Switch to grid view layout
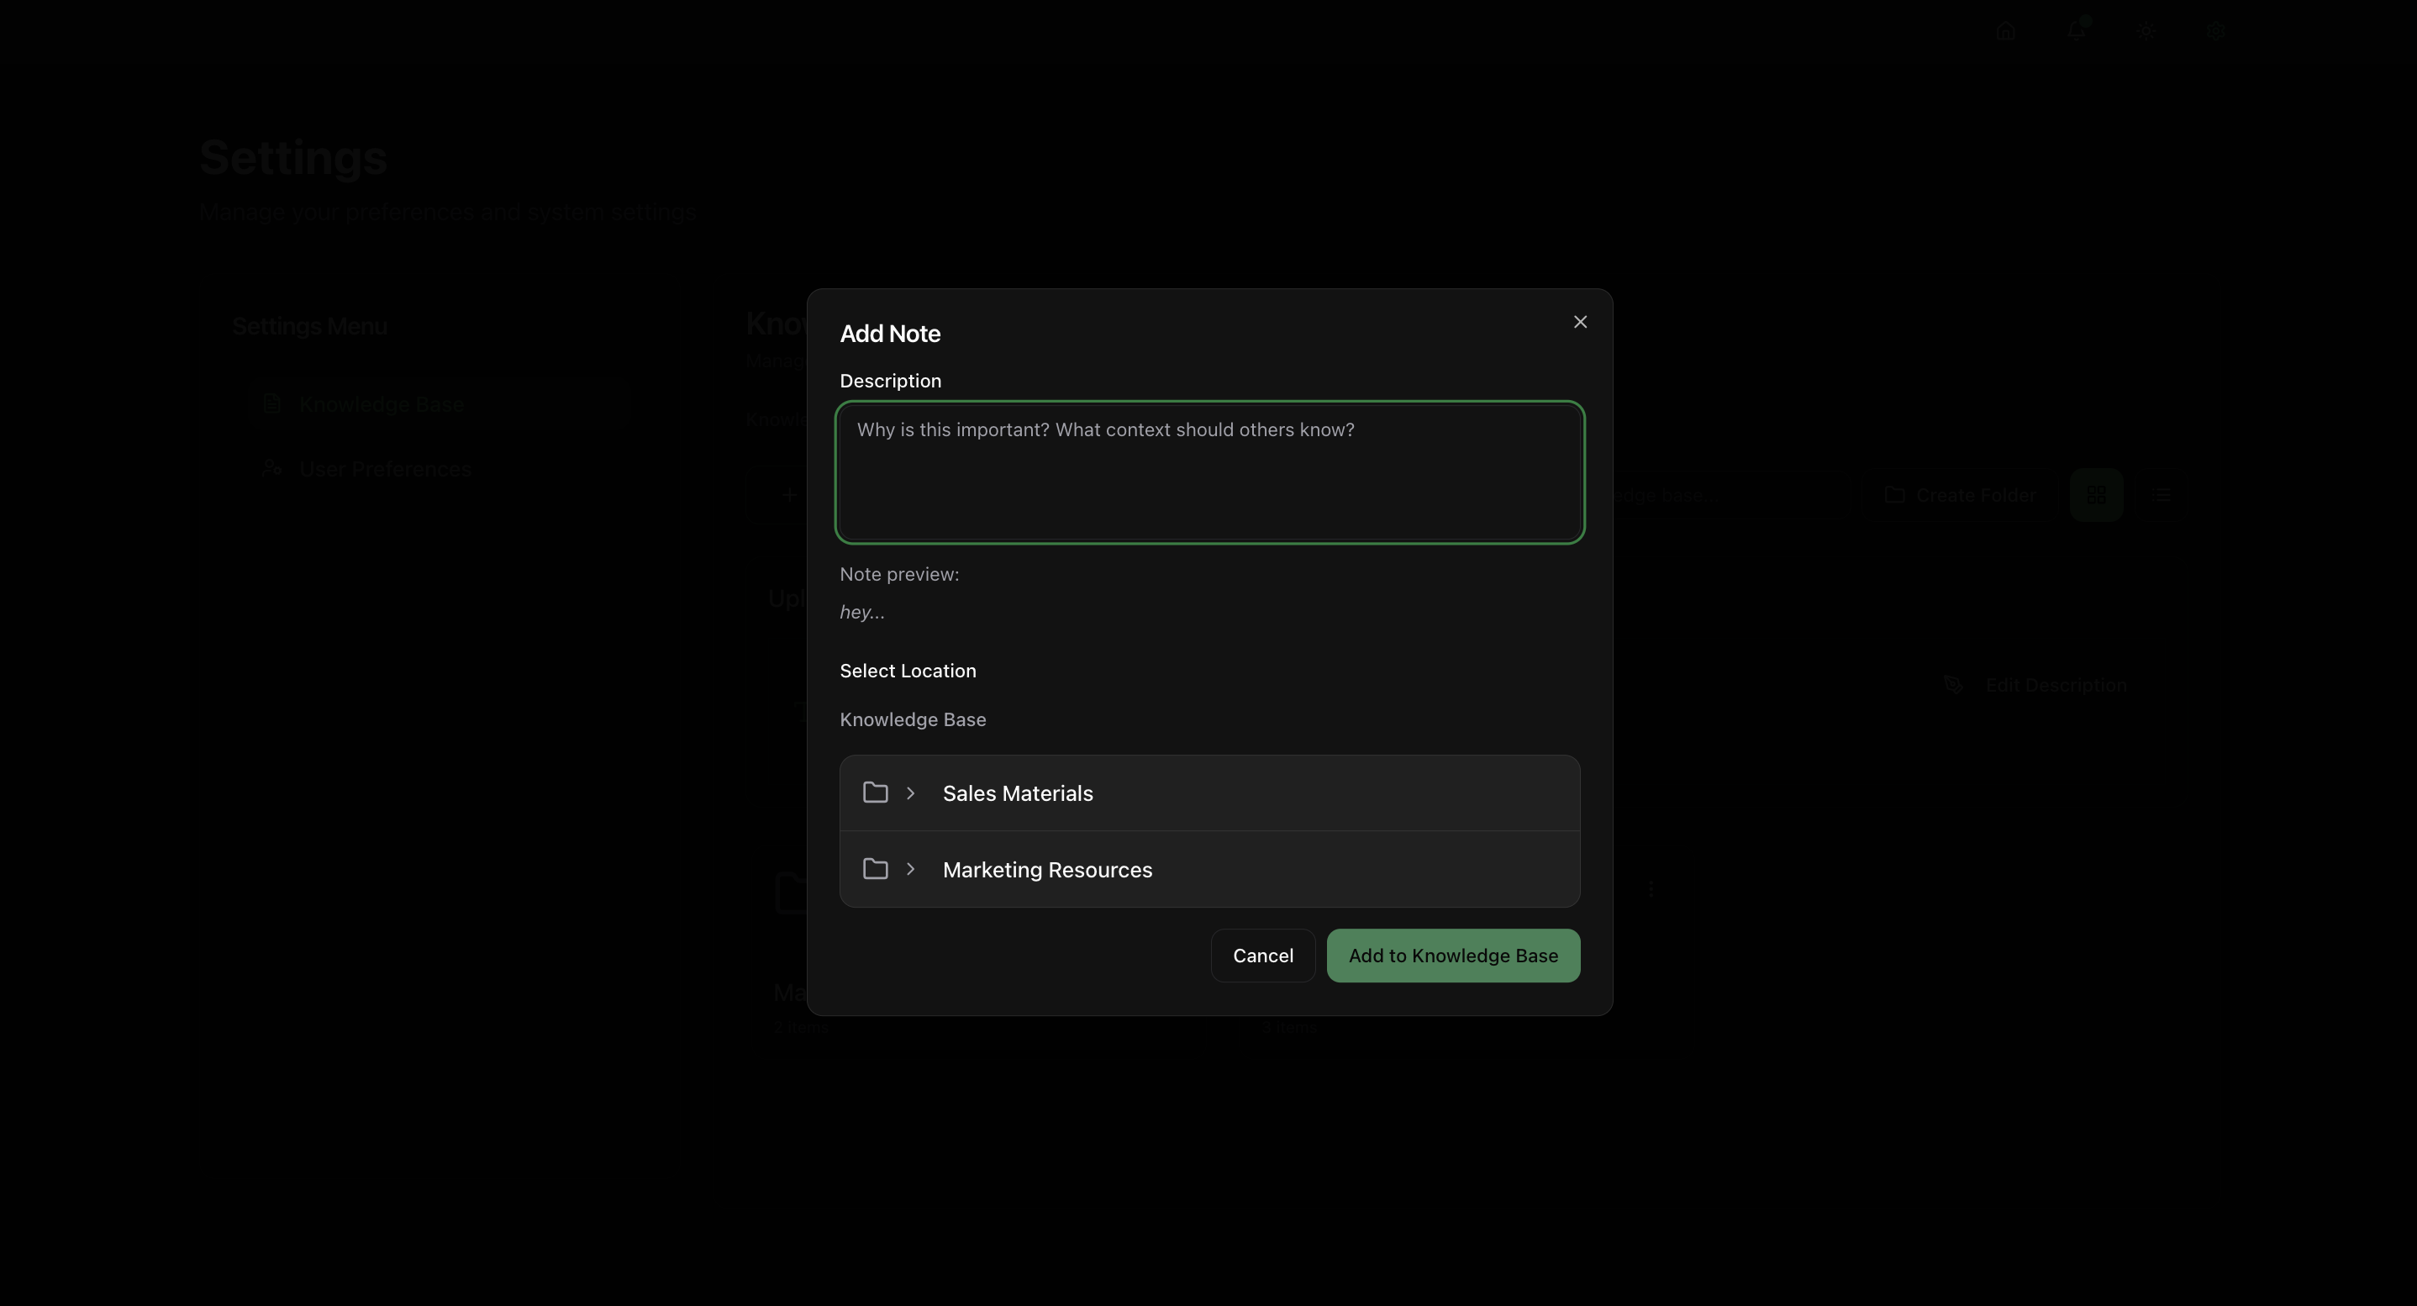 [x=2096, y=494]
